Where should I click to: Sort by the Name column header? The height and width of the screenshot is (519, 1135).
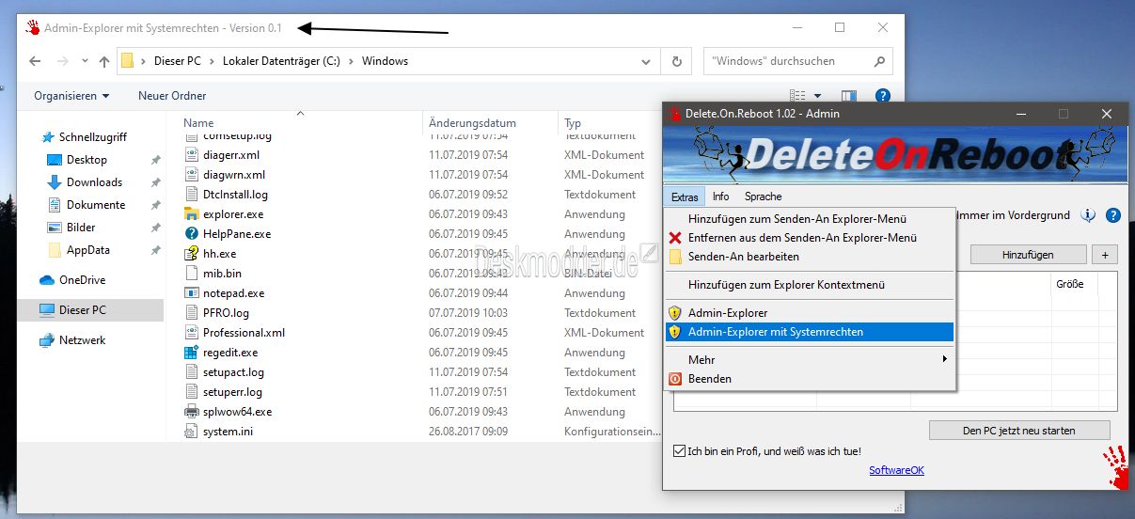click(x=198, y=123)
